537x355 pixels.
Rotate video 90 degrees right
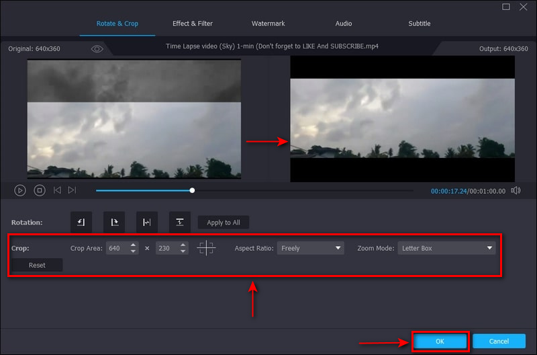(x=114, y=222)
